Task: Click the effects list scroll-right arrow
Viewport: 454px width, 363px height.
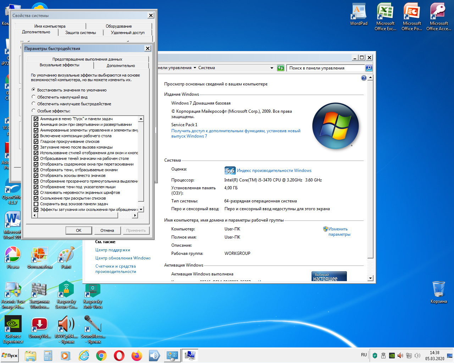Action: (135, 215)
